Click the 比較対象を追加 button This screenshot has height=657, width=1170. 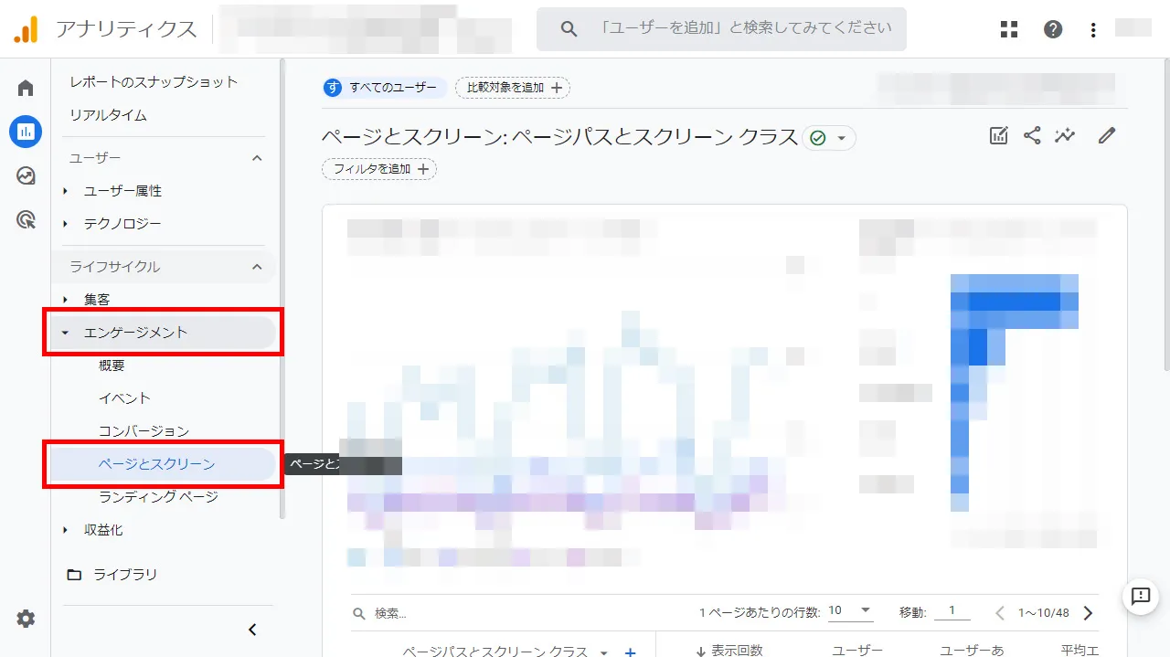click(512, 87)
